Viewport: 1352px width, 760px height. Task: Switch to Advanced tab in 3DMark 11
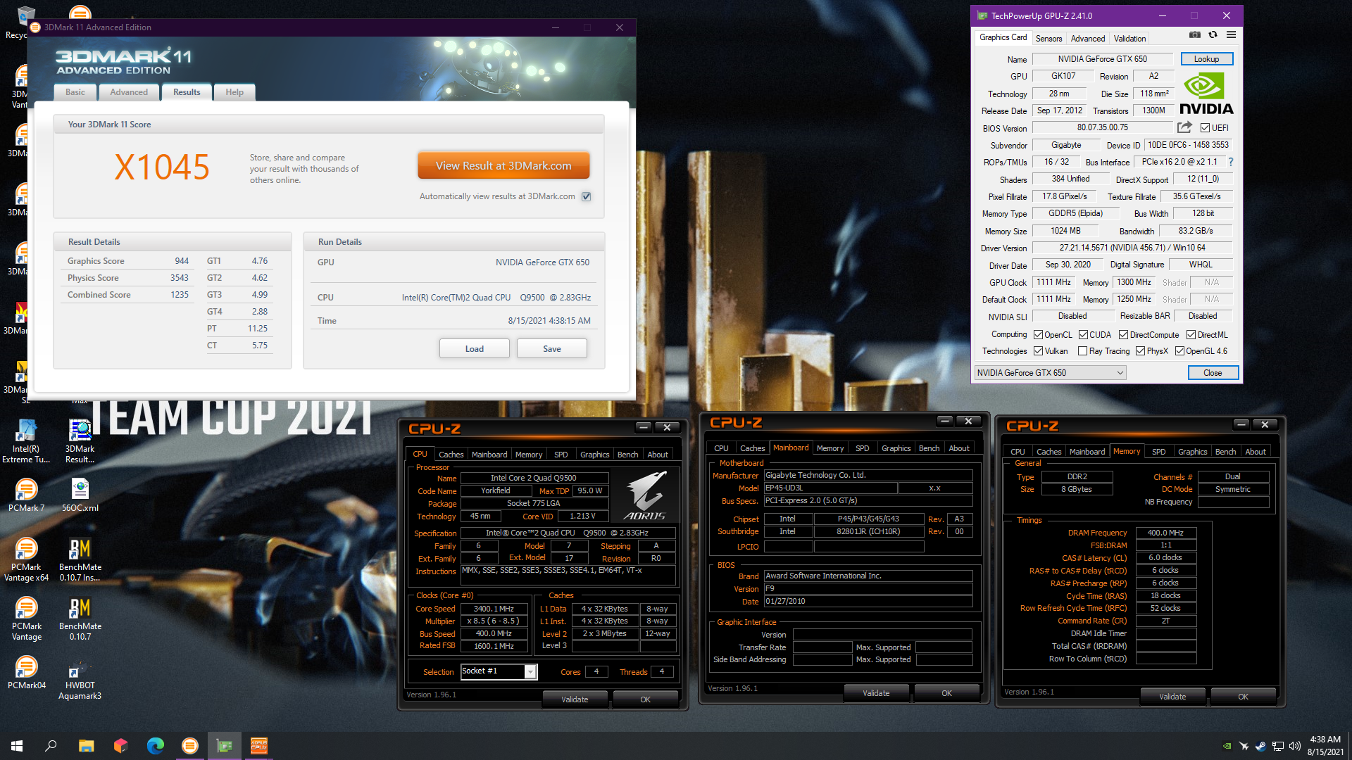[x=129, y=92]
